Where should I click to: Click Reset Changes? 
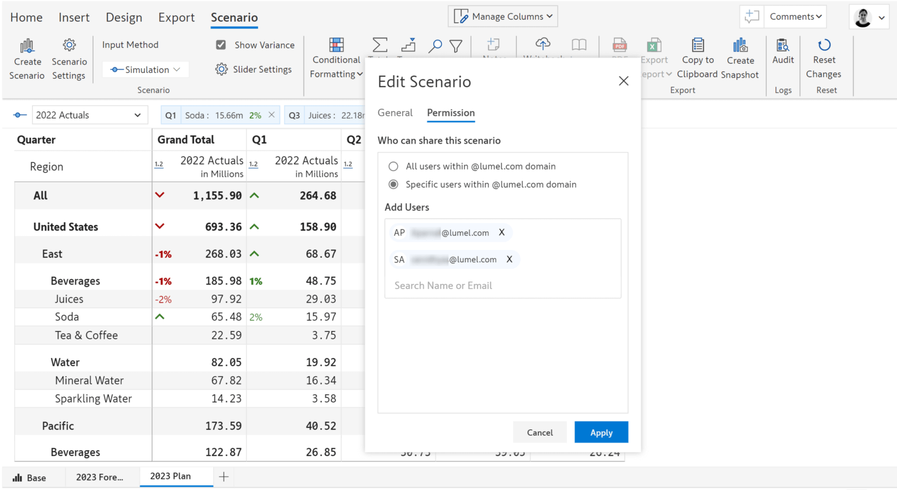823,58
